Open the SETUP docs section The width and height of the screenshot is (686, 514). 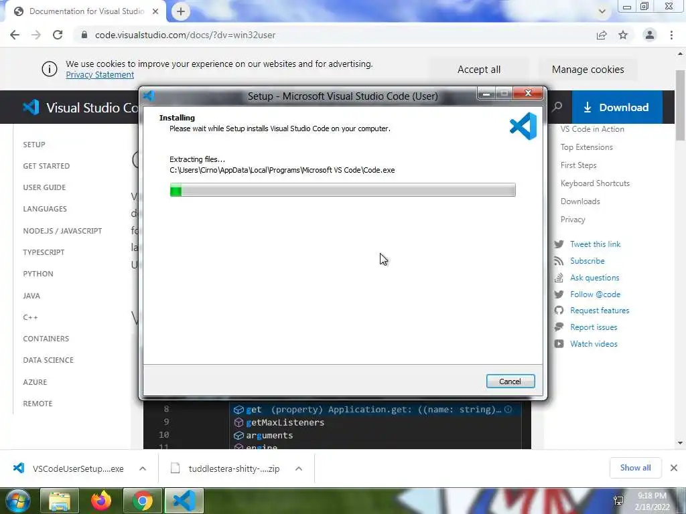tap(34, 145)
